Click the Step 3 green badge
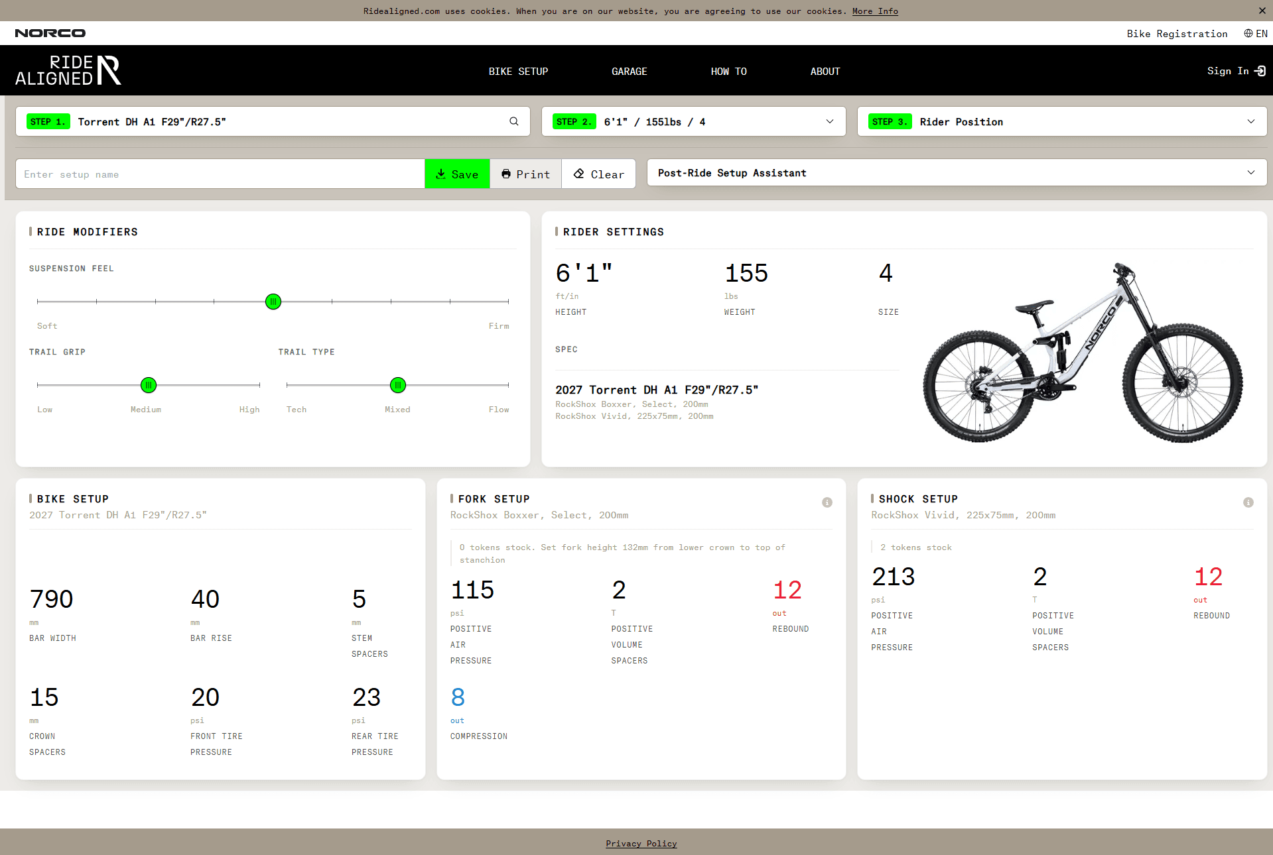 pos(890,122)
